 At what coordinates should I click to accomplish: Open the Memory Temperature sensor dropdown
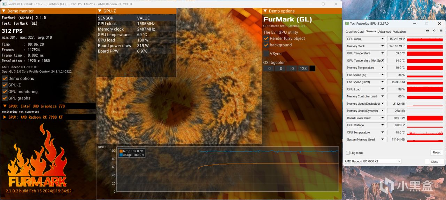tap(383, 68)
